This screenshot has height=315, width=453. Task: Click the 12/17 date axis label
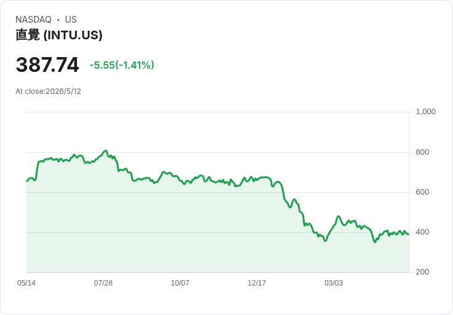257,282
